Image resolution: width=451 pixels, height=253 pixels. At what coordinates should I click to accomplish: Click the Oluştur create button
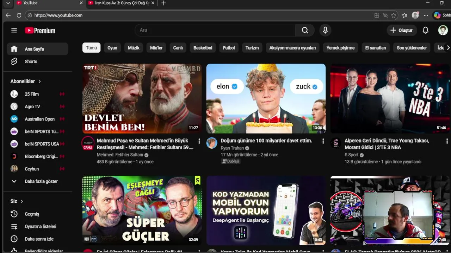pyautogui.click(x=402, y=30)
